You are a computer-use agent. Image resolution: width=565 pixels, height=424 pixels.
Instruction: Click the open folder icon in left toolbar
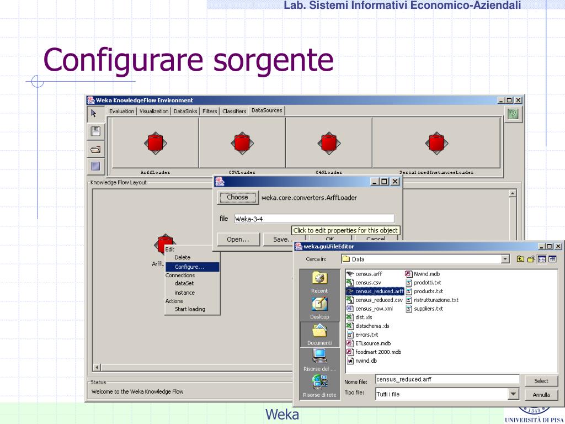pyautogui.click(x=95, y=149)
